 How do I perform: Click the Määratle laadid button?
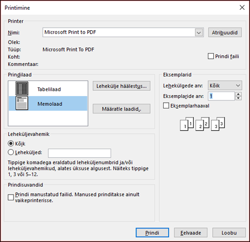click(x=121, y=109)
